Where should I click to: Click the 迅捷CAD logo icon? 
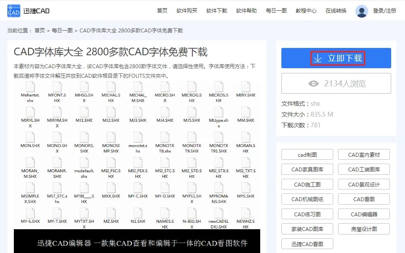(x=14, y=10)
